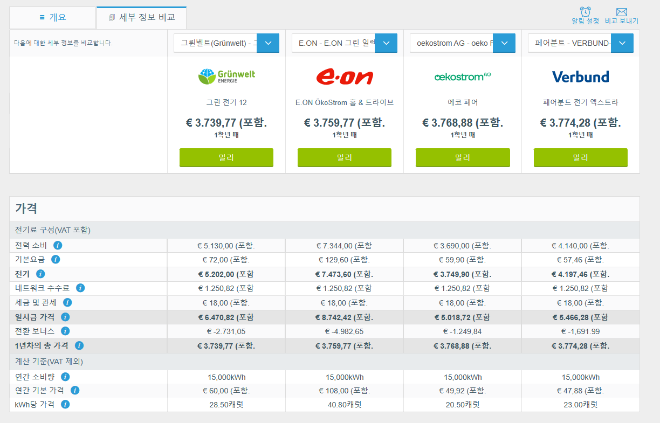Viewport: 660px width, 423px height.
Task: Click the 가격 section heading
Action: (26, 209)
